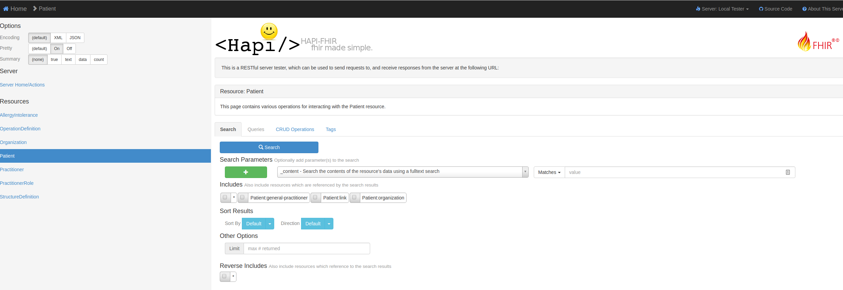This screenshot has height=290, width=843.
Task: Click the Home icon in navbar
Action: click(x=6, y=9)
